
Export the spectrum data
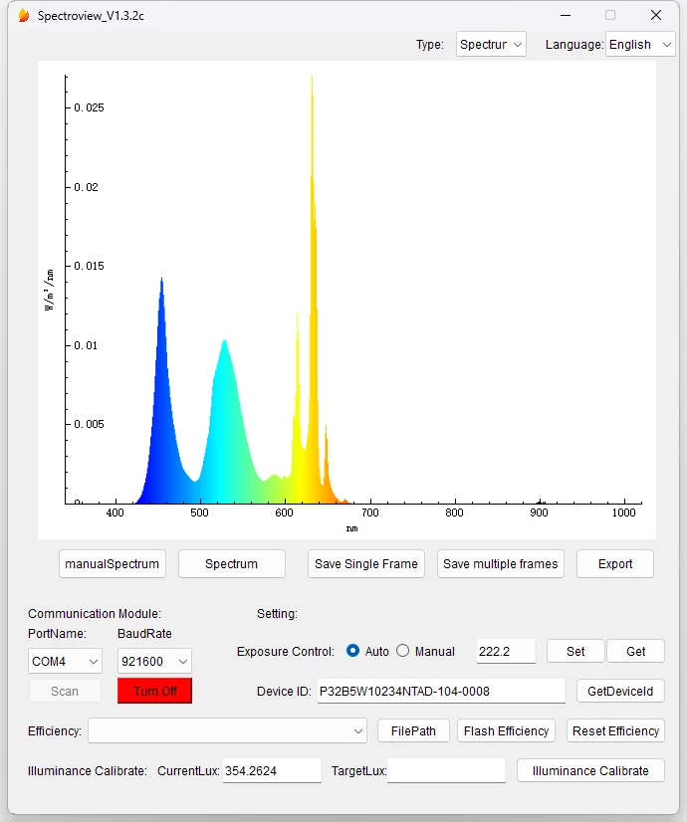(x=615, y=563)
